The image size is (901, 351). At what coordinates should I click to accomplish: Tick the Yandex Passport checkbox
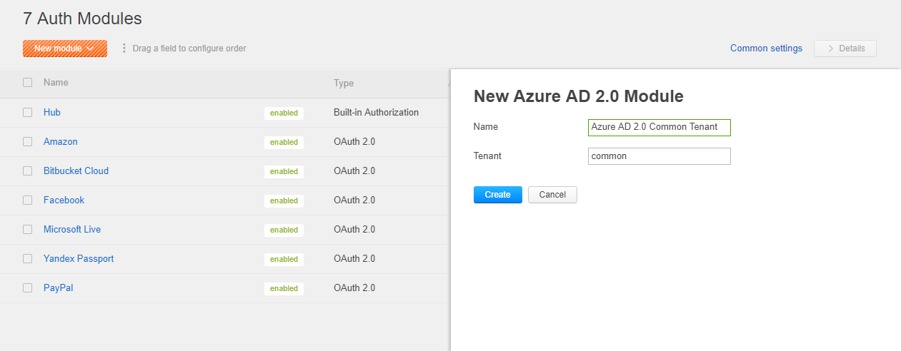(x=28, y=259)
